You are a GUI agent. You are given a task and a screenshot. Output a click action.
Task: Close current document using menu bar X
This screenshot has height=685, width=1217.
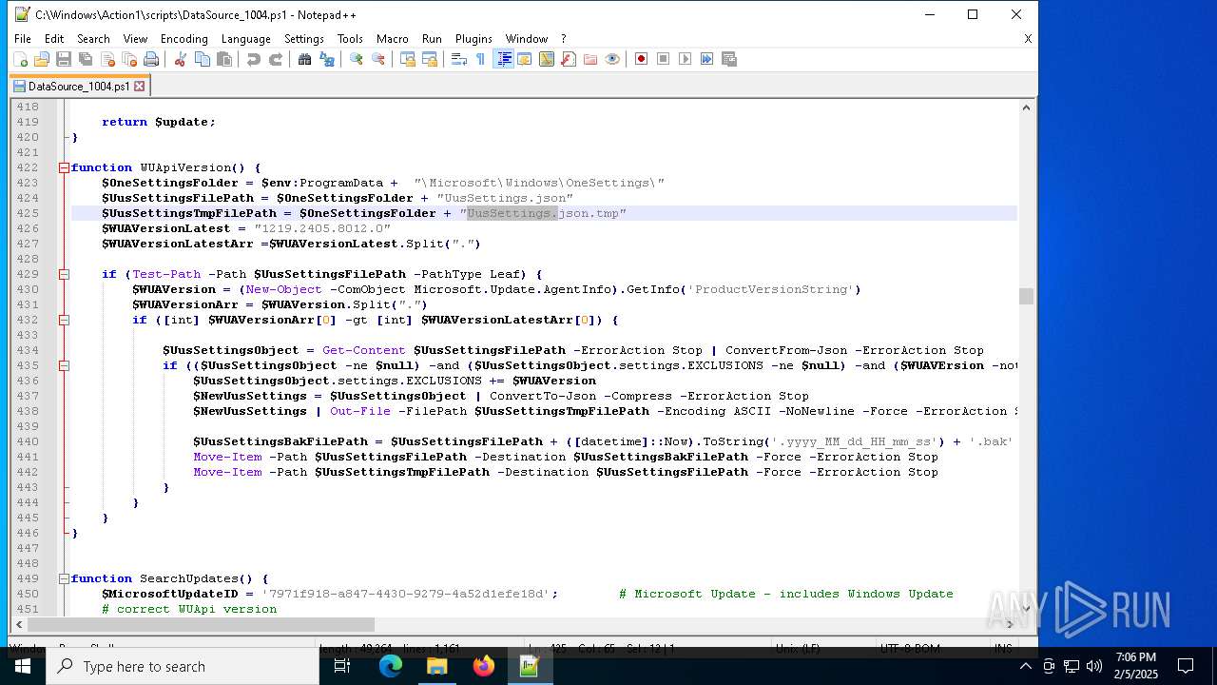pos(1028,39)
